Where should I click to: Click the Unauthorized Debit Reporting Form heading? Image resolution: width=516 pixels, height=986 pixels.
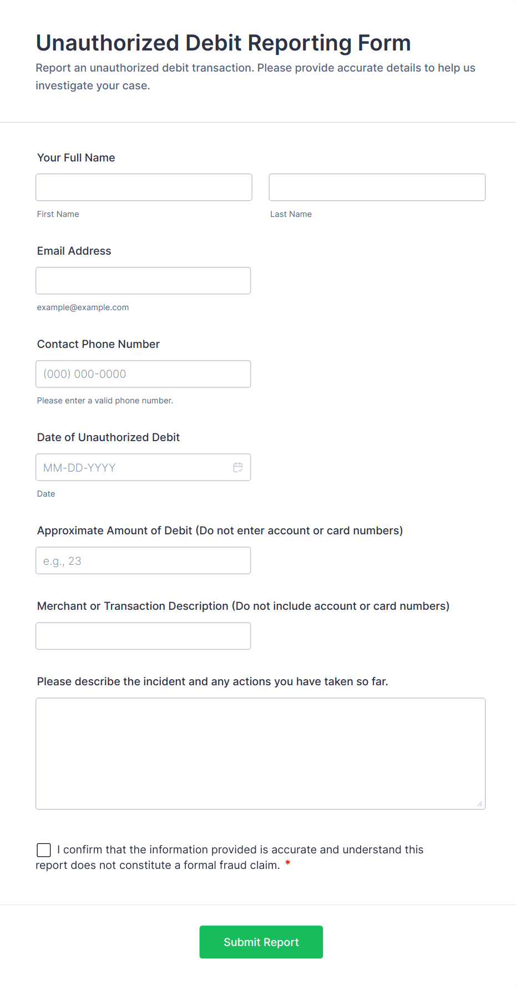223,43
